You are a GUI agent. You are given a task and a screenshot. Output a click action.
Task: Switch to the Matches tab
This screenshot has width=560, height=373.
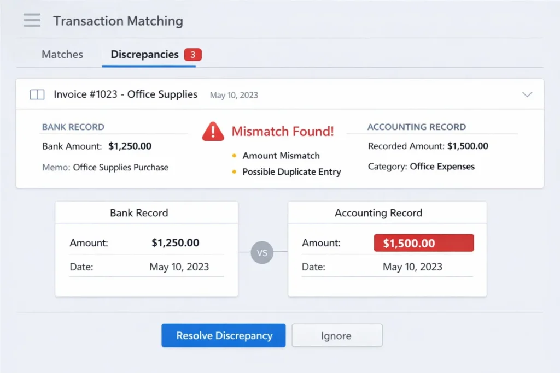point(62,54)
